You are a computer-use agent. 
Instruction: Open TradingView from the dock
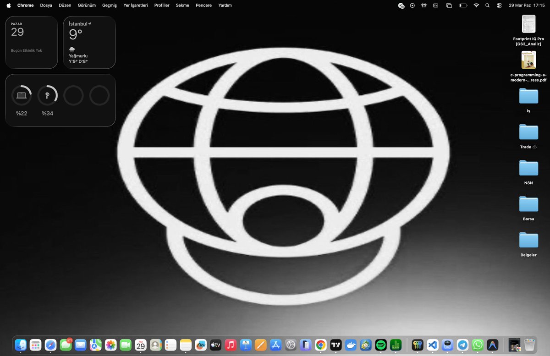pyautogui.click(x=335, y=345)
